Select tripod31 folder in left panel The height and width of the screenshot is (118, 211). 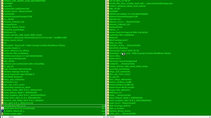(8, 6)
